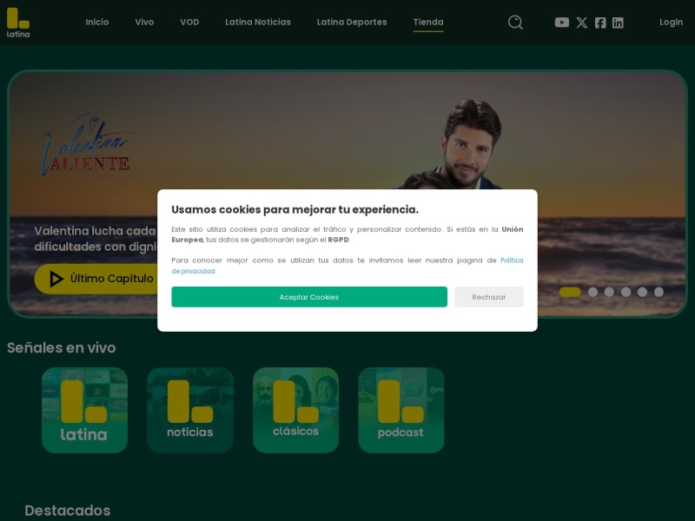Open the X (Twitter) social icon
This screenshot has width=695, height=521.
[581, 23]
